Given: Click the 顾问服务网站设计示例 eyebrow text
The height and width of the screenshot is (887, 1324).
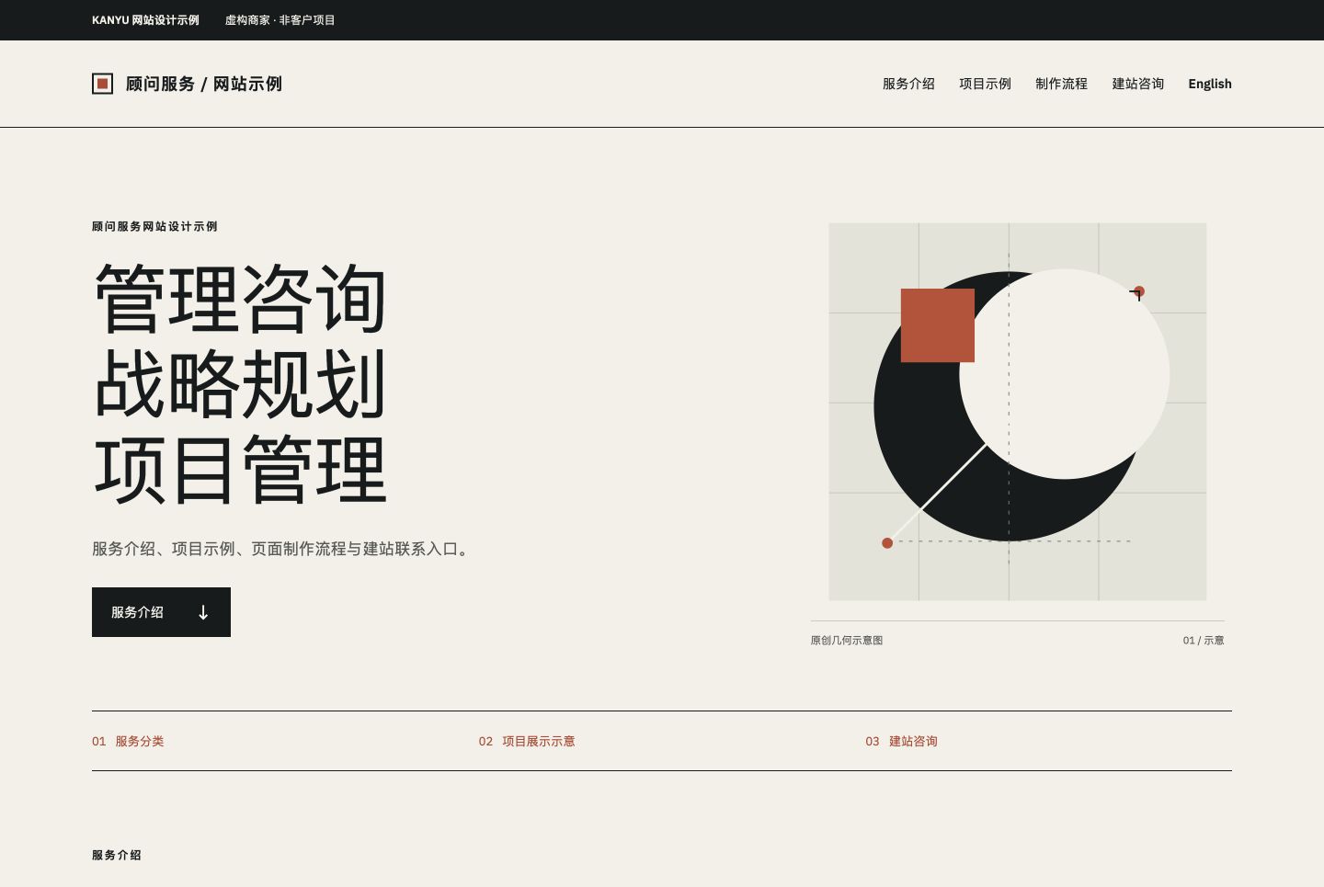Looking at the screenshot, I should pos(154,226).
